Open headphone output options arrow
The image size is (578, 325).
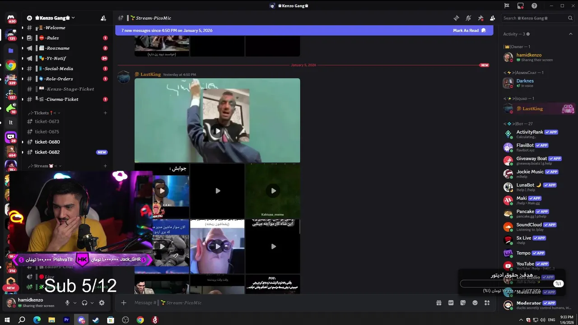pos(92,303)
